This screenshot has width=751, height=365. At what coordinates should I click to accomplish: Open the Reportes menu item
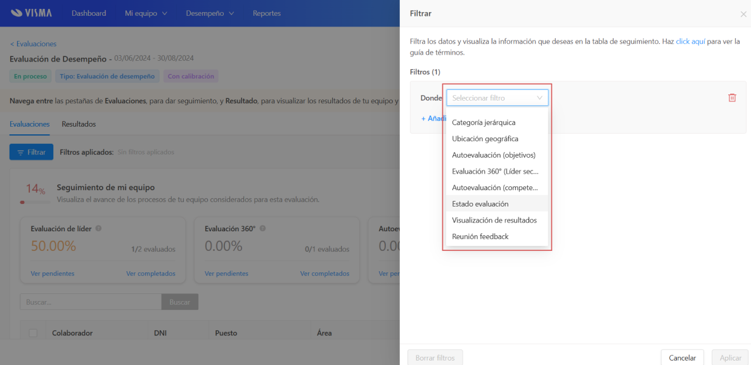point(267,13)
